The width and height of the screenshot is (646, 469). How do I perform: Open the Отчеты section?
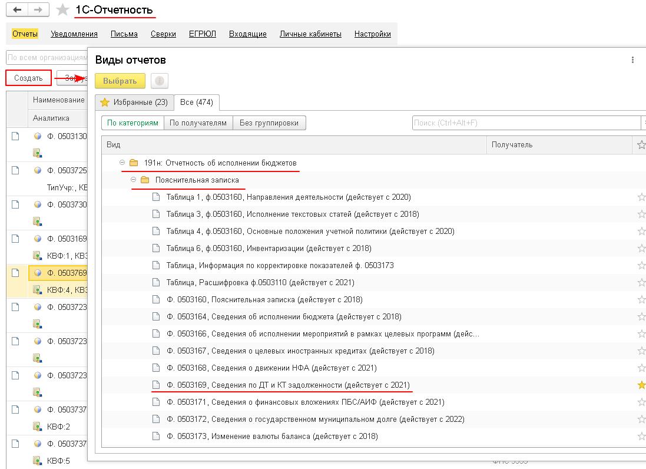(25, 34)
